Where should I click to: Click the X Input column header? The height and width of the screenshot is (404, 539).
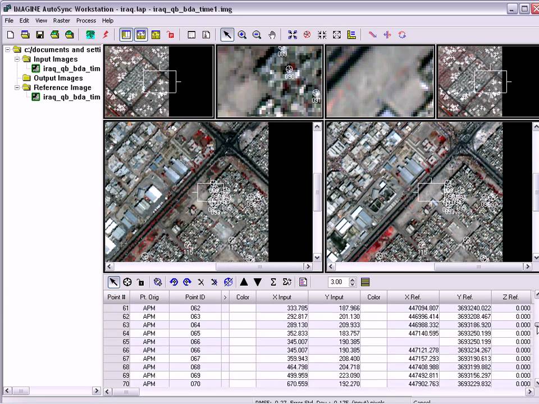[281, 297]
